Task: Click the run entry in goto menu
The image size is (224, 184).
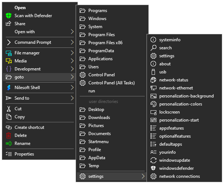Action: [x=92, y=91]
